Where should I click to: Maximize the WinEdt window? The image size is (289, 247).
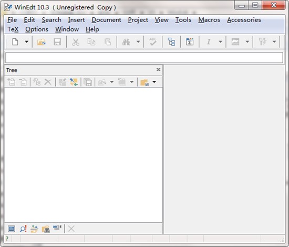[255, 5]
